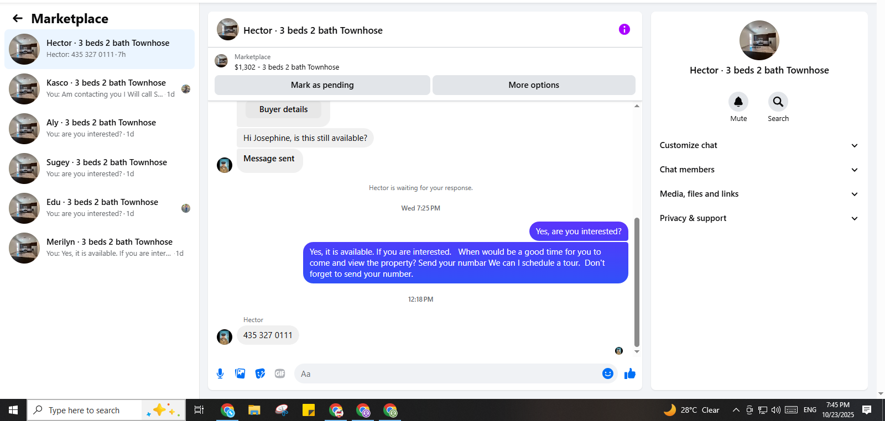The height and width of the screenshot is (421, 885).
Task: Mute notifications with the bell icon
Action: (738, 102)
